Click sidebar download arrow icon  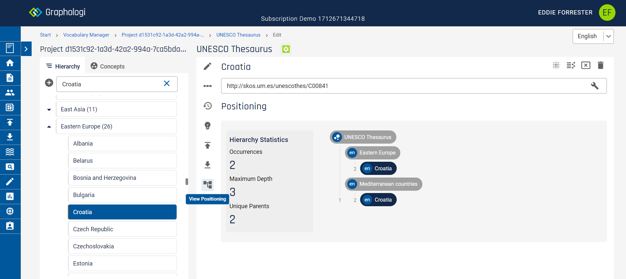[10, 137]
